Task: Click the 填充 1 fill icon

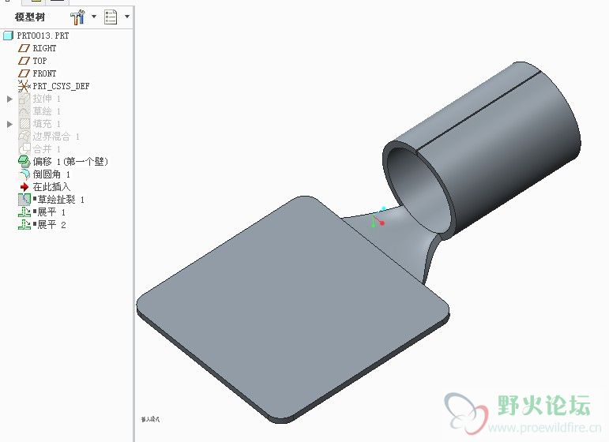Action: [x=24, y=124]
